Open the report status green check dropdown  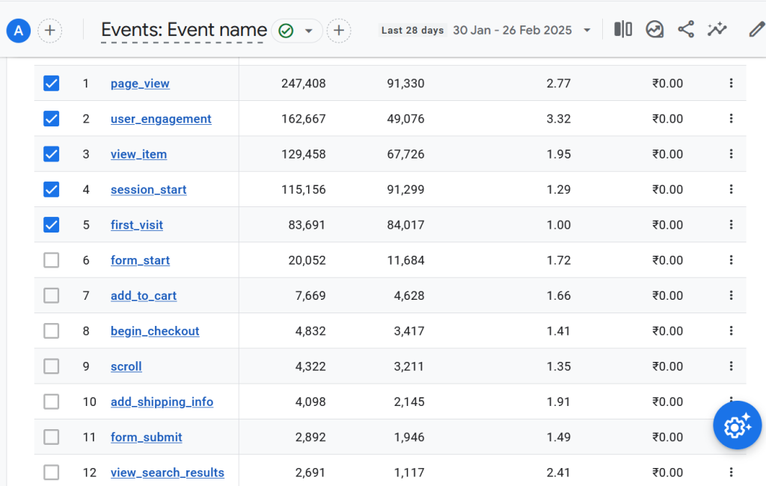(296, 31)
